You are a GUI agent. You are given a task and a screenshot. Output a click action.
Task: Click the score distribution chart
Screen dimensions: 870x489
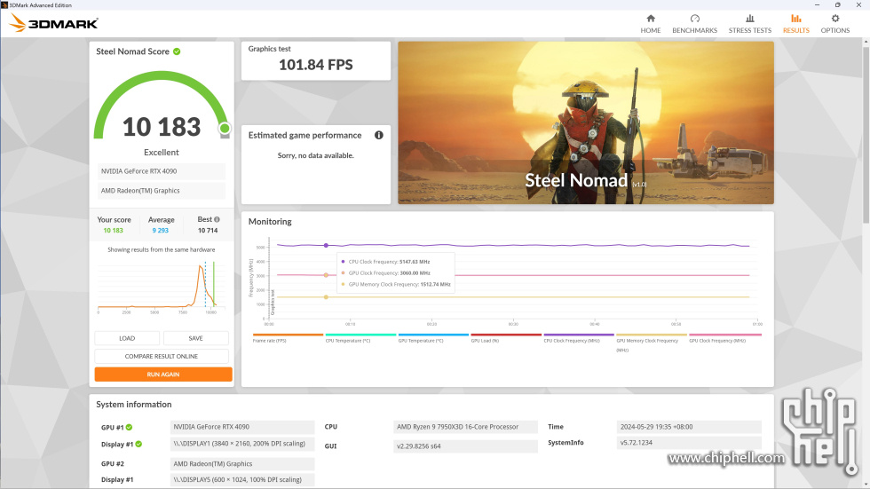point(161,288)
